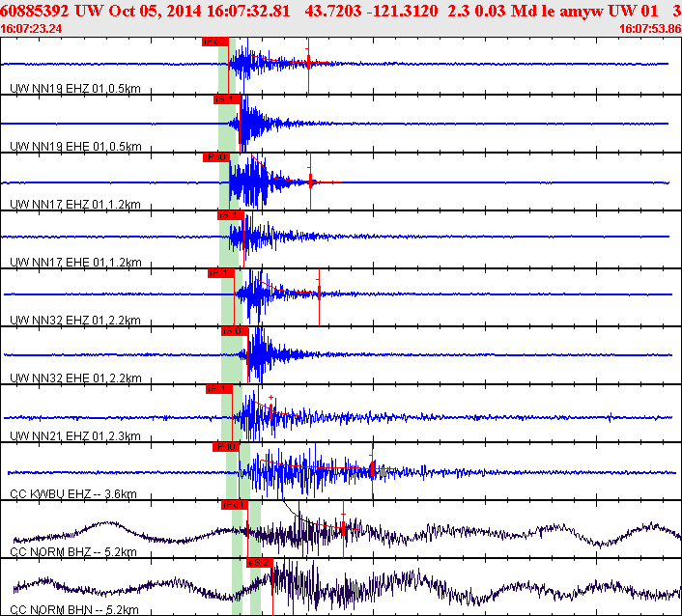Select the iS 0 pick flag on NN32 EHE
The image size is (682, 616).
coord(233,331)
